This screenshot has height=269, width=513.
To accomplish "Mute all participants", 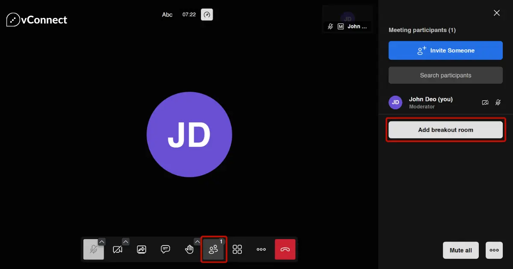I will [x=461, y=250].
